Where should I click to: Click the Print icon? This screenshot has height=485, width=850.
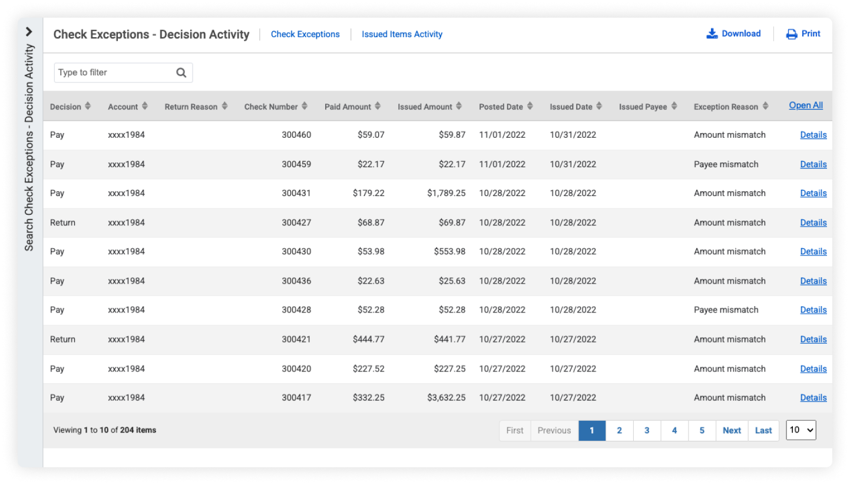pyautogui.click(x=789, y=34)
